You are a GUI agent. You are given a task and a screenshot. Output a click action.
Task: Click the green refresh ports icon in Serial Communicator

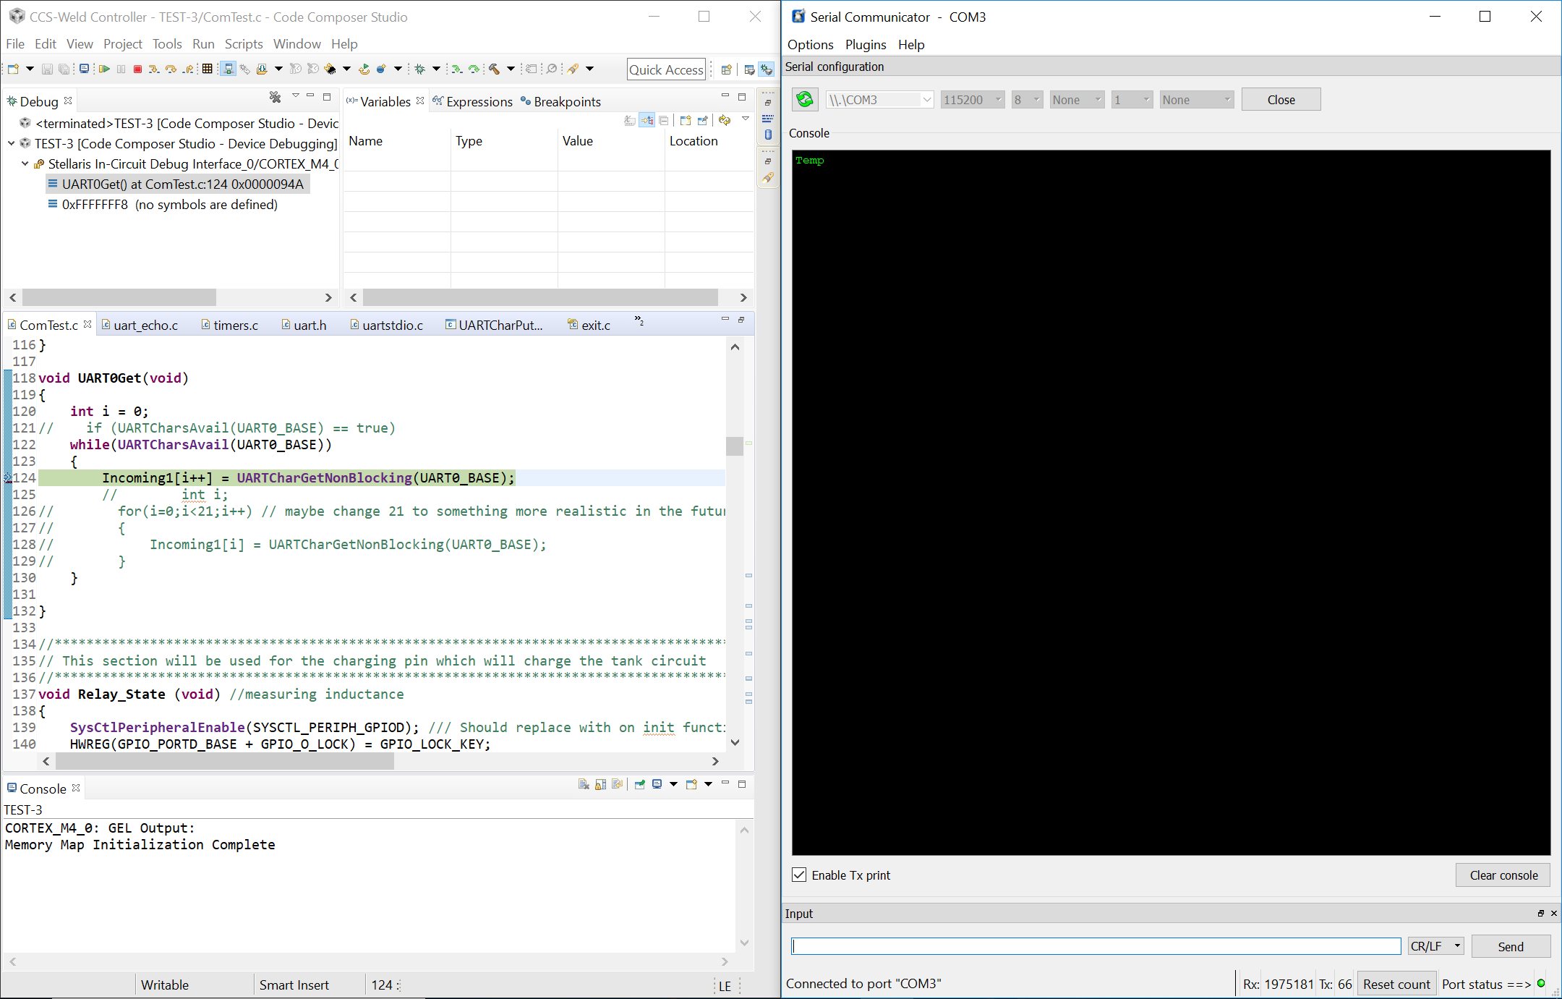click(805, 100)
